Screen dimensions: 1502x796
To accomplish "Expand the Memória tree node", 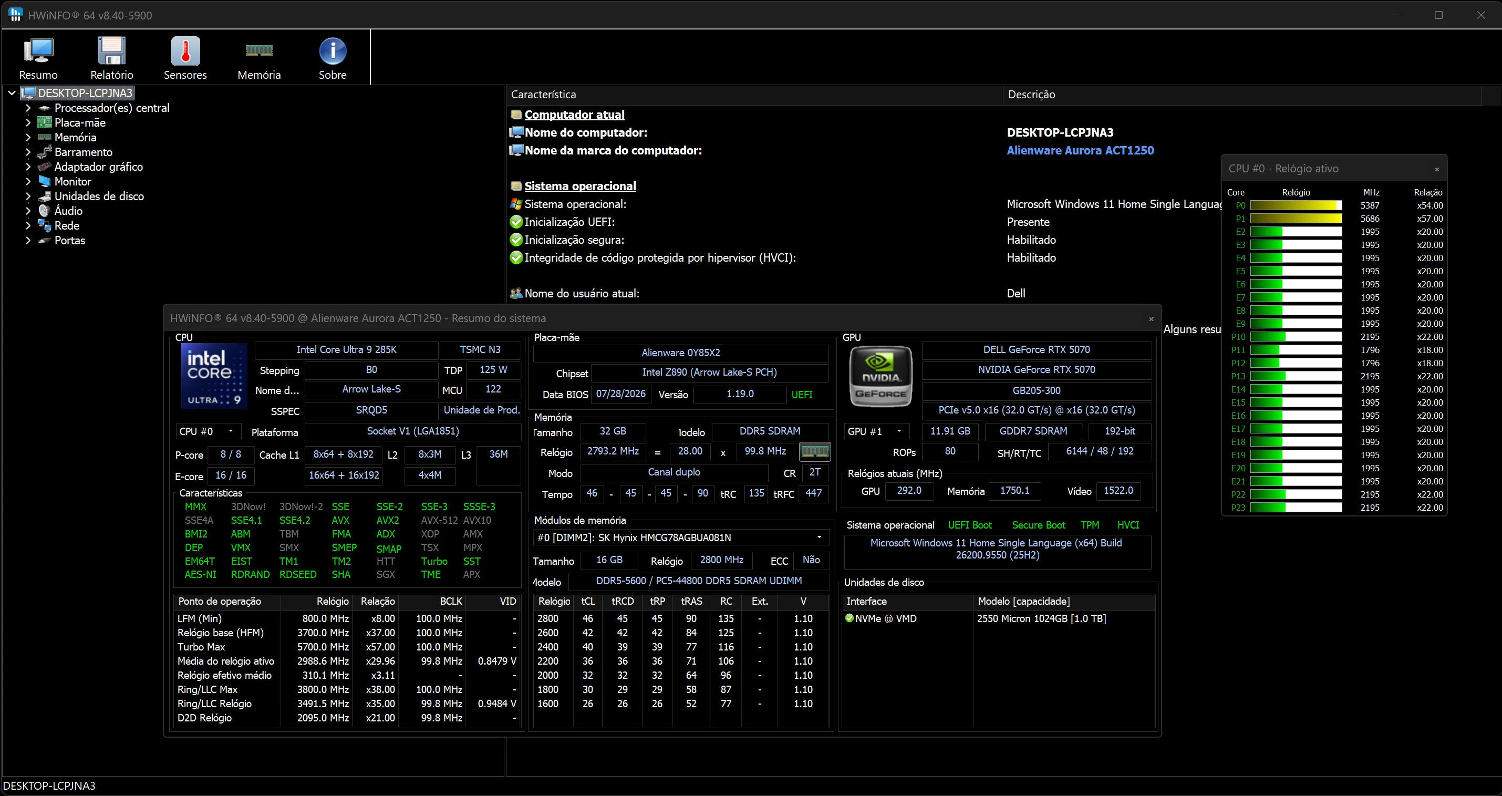I will (x=28, y=137).
